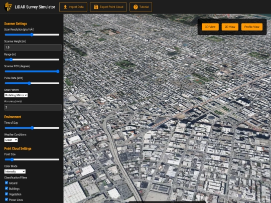Click the Accuracy input field

[33, 107]
